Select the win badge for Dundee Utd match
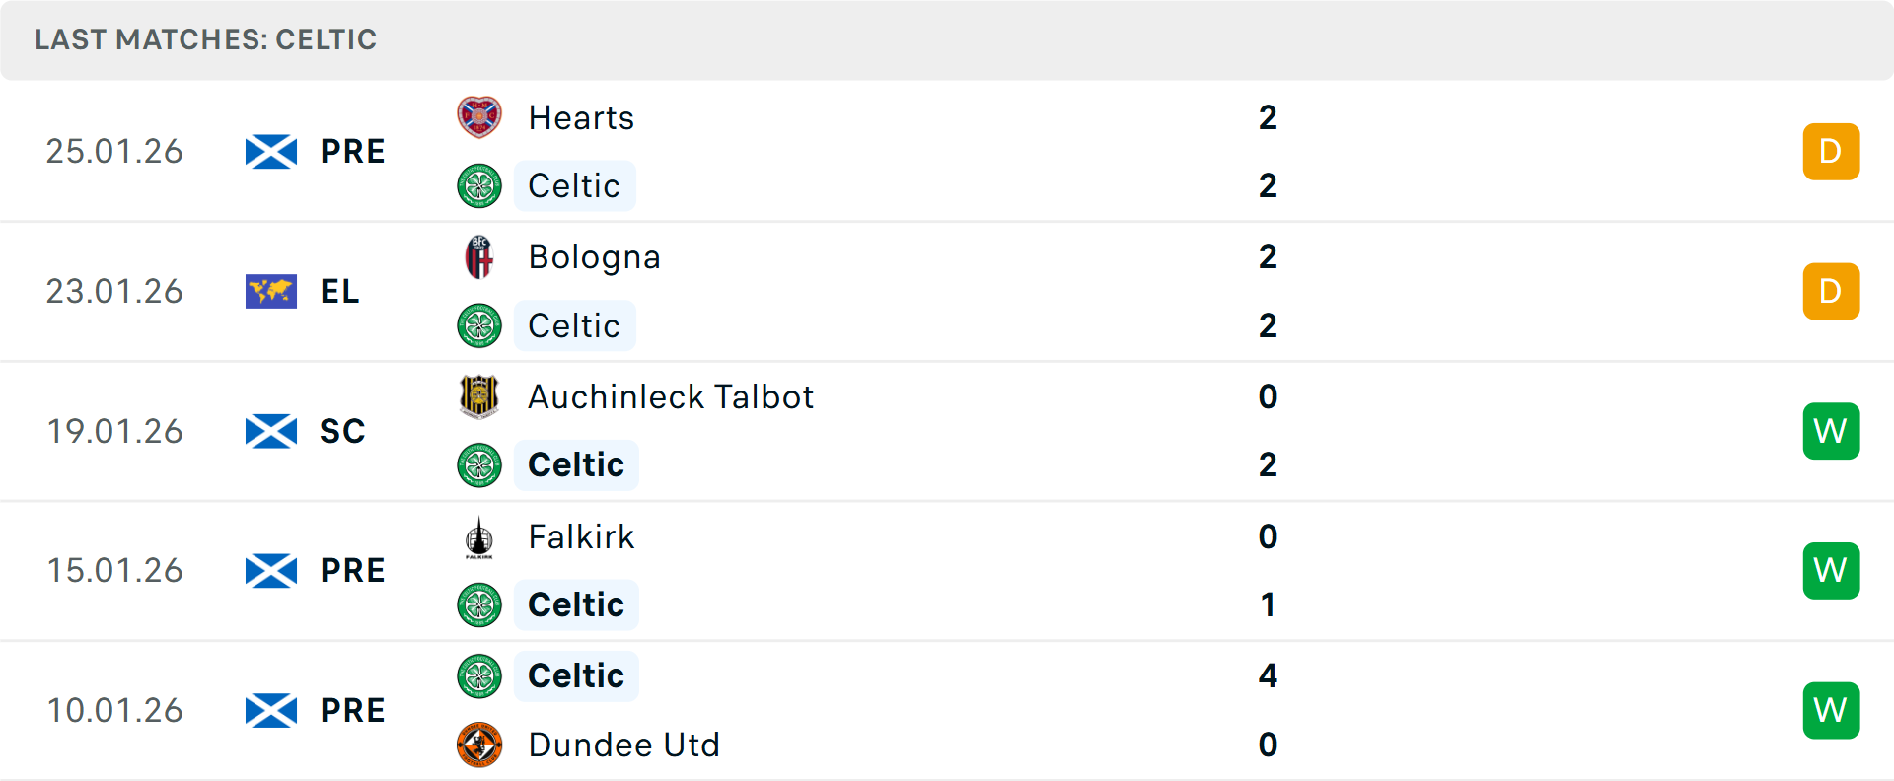The width and height of the screenshot is (1894, 781). click(x=1831, y=710)
